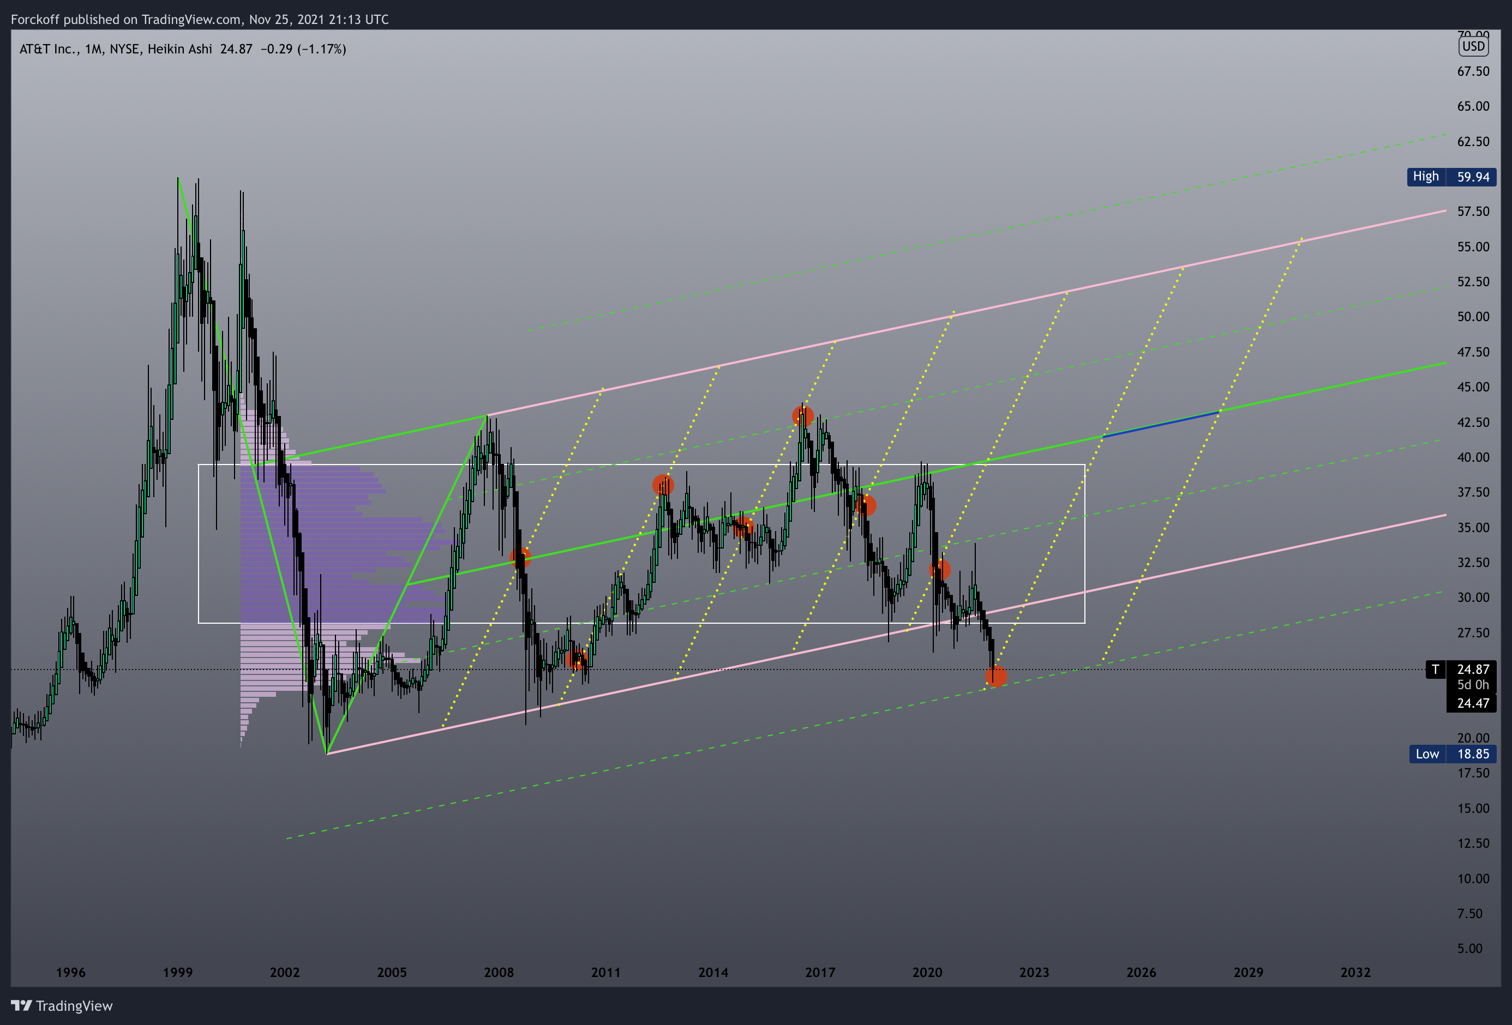Select the Low 18.85 price label

pyautogui.click(x=1453, y=754)
